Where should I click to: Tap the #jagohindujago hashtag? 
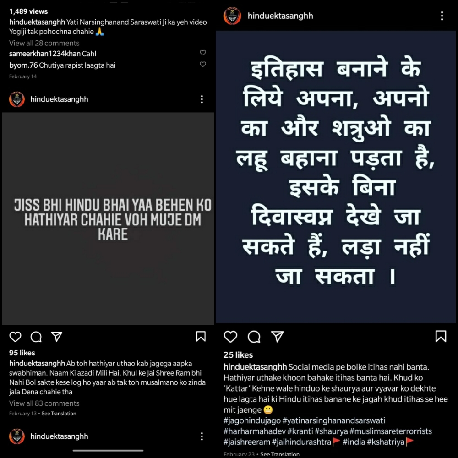(251, 420)
